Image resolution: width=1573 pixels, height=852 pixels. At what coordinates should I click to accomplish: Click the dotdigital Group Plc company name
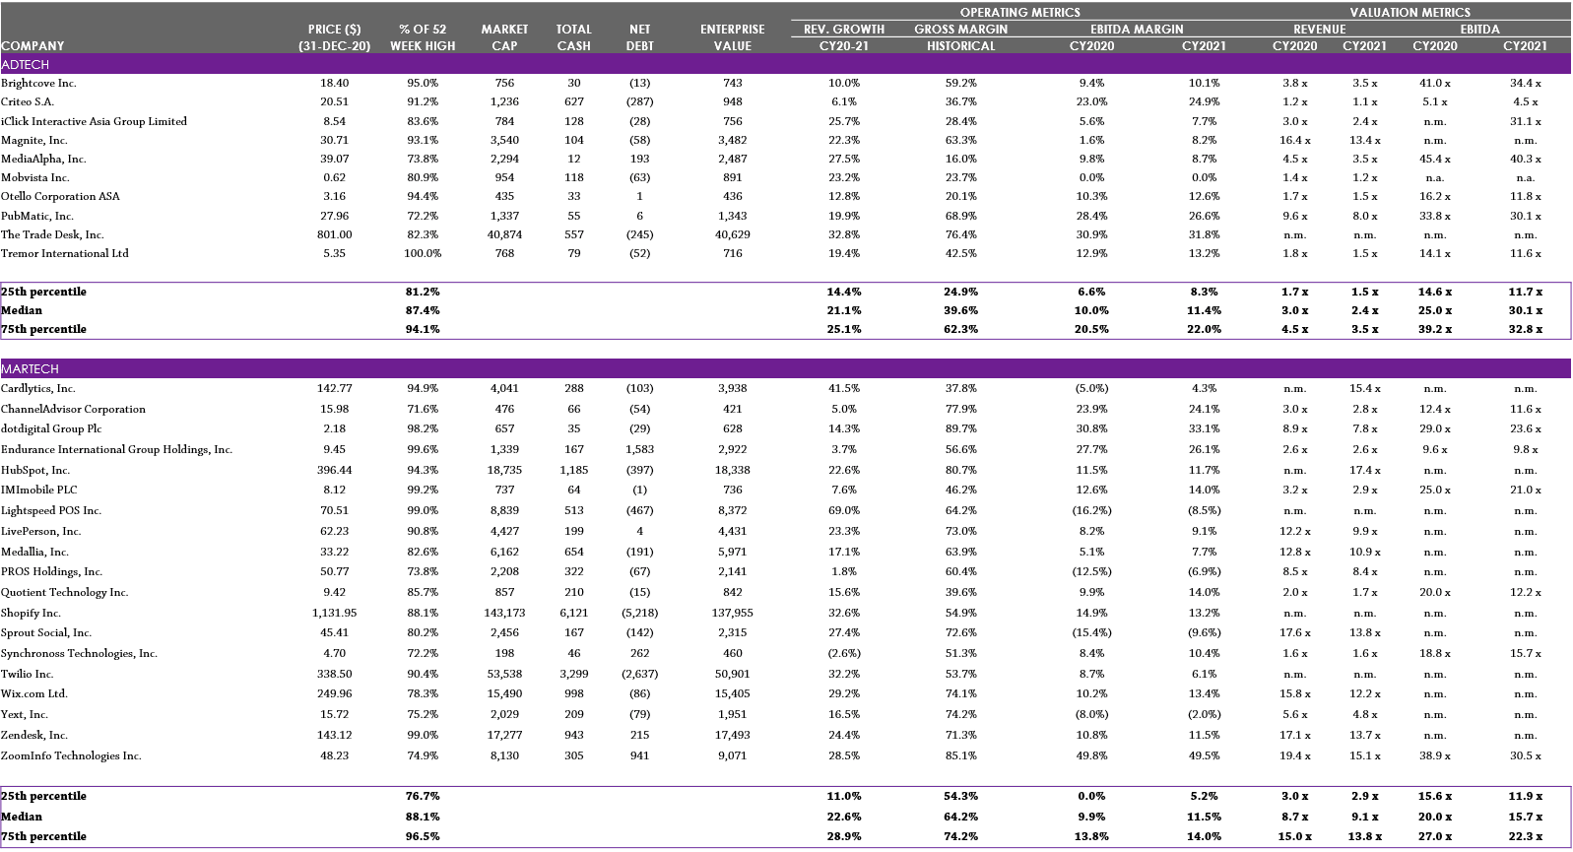51,428
